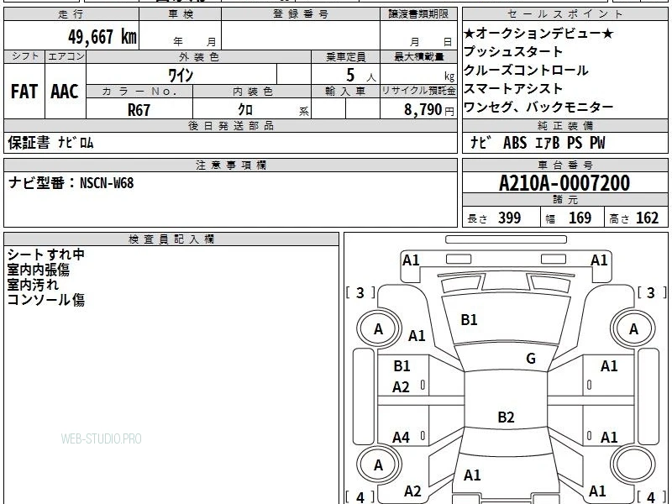Select the 乗車定員 header
The height and width of the screenshot is (504, 672).
point(346,56)
